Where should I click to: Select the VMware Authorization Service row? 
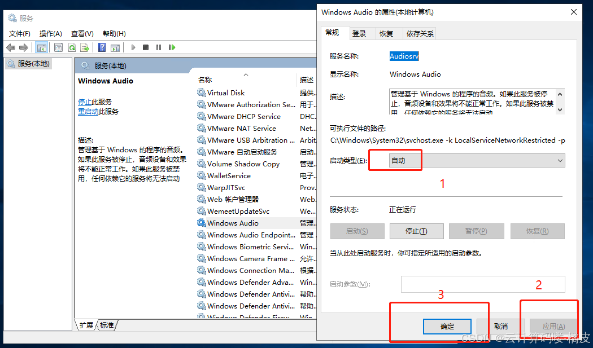pos(256,104)
